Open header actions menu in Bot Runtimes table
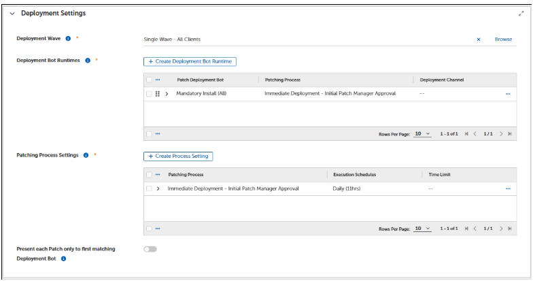The height and width of the screenshot is (281, 535). [158, 80]
